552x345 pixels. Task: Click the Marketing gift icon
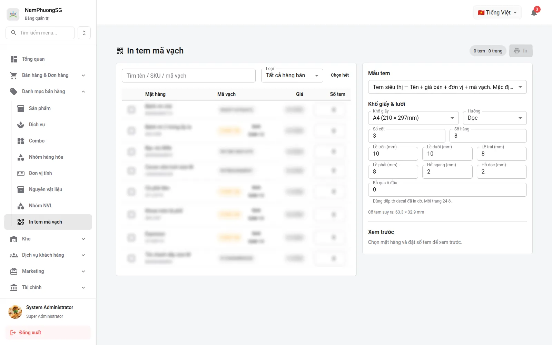(14, 272)
